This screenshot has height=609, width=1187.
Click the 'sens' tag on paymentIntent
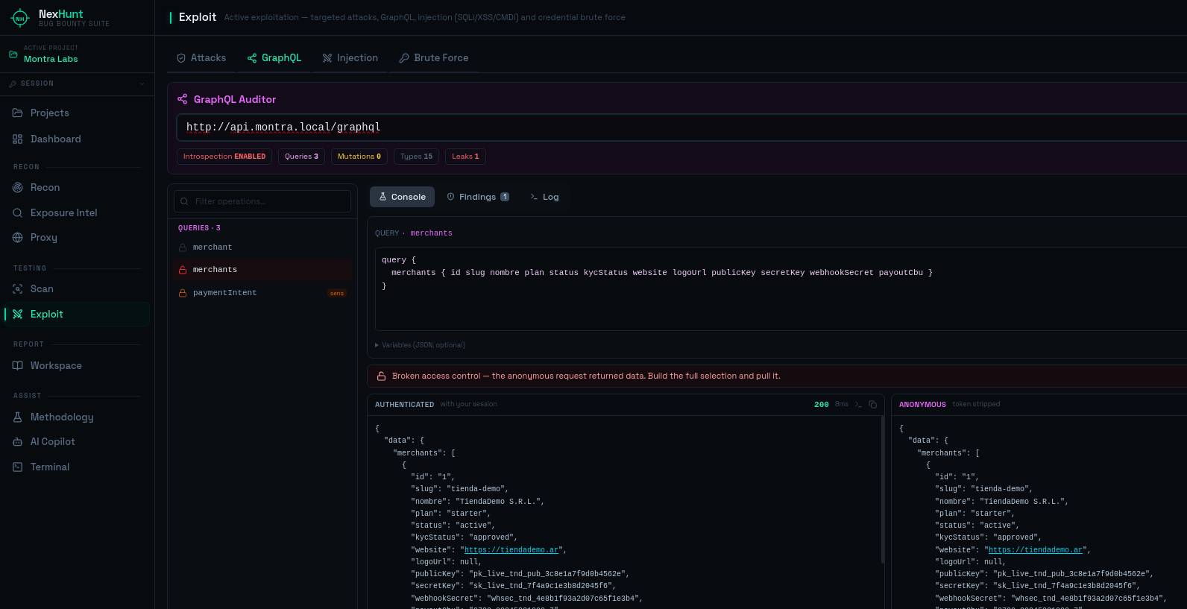pyautogui.click(x=337, y=293)
